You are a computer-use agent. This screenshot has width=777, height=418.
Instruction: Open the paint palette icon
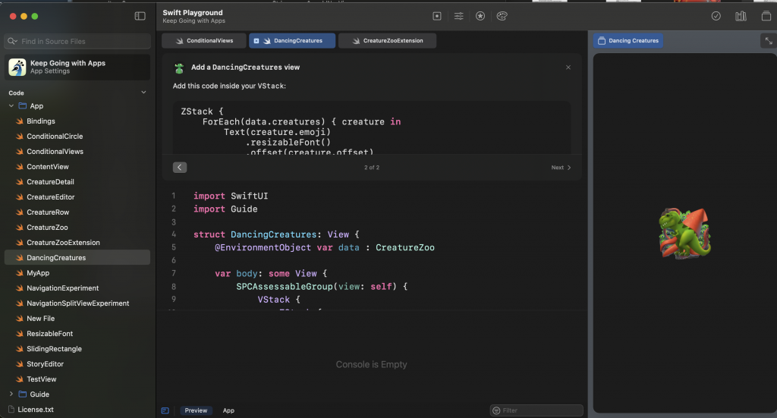(x=502, y=16)
